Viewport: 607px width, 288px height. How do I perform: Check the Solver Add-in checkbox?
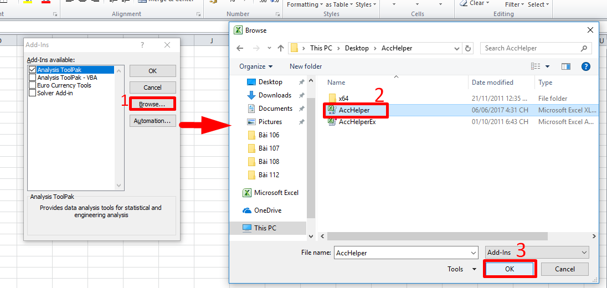click(33, 93)
